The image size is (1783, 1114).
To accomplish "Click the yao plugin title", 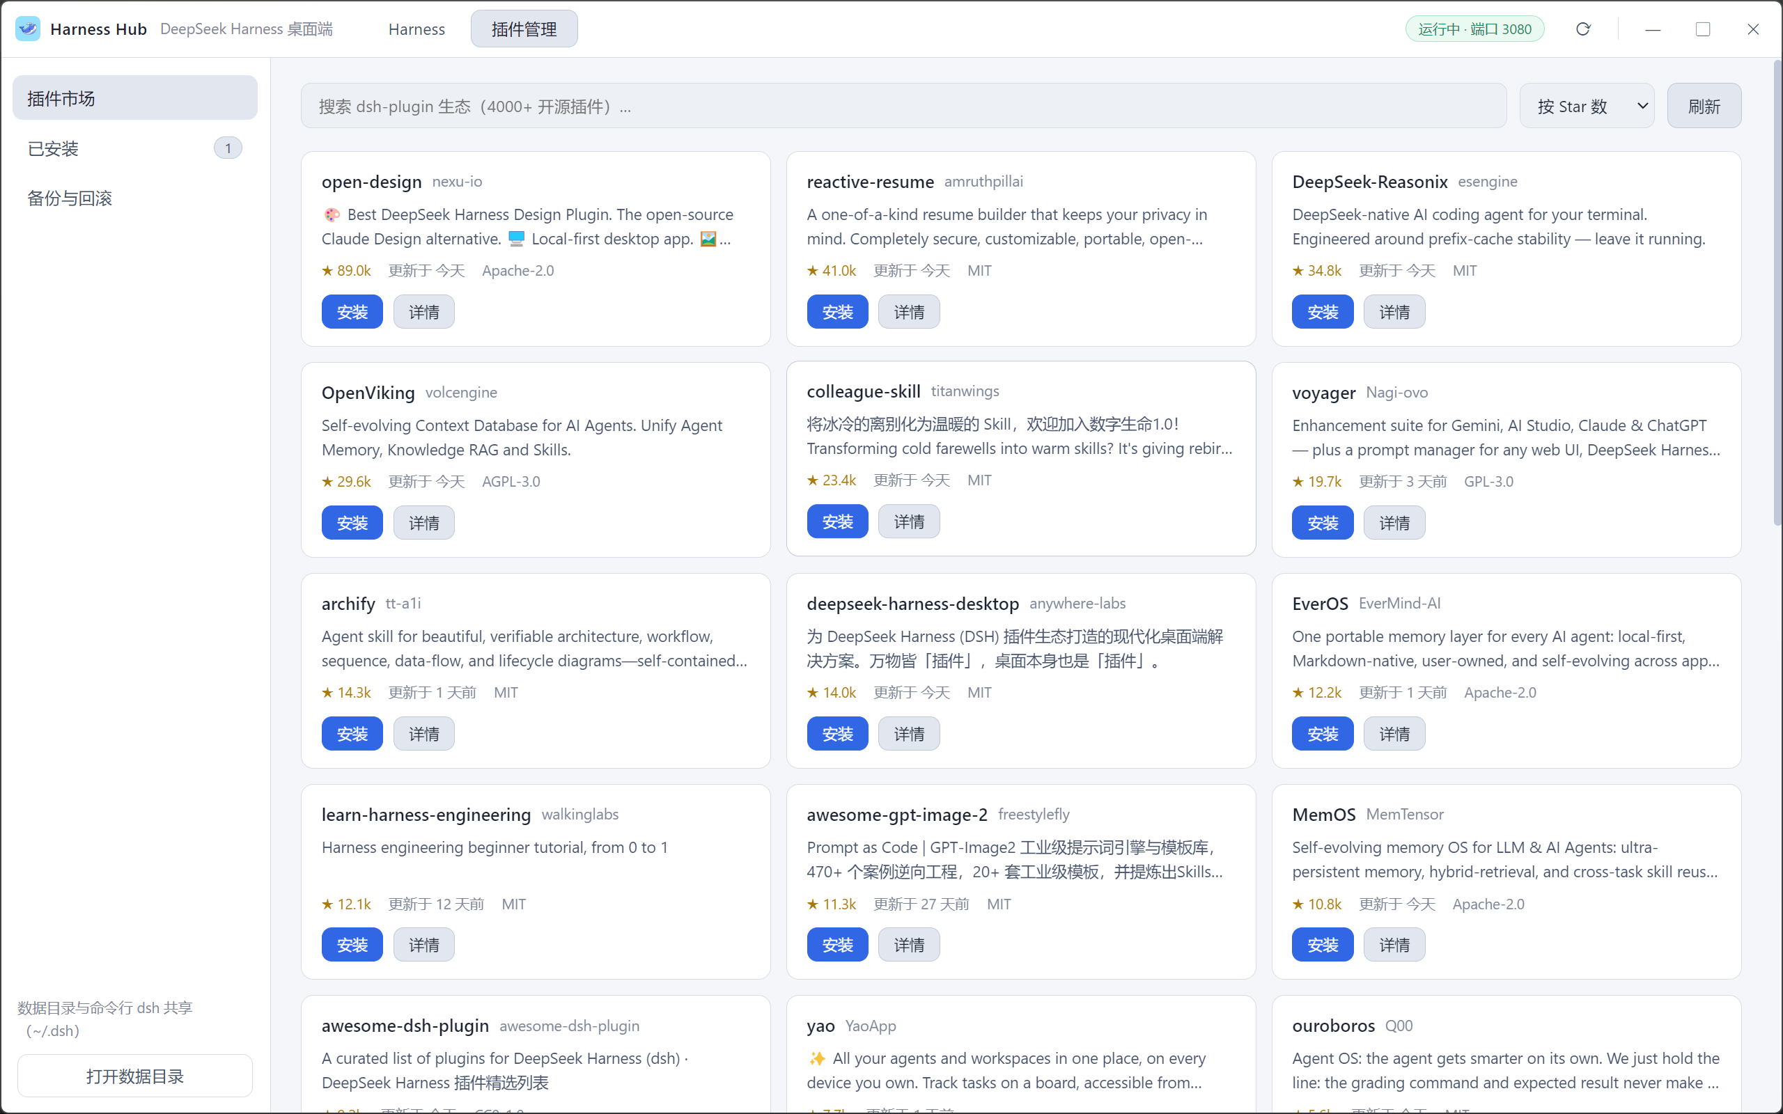I will point(820,1026).
